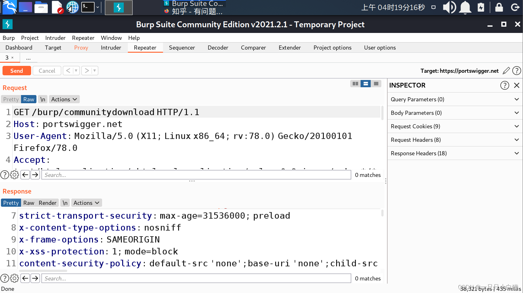
Task: Switch to the Decoder tab
Action: point(218,48)
